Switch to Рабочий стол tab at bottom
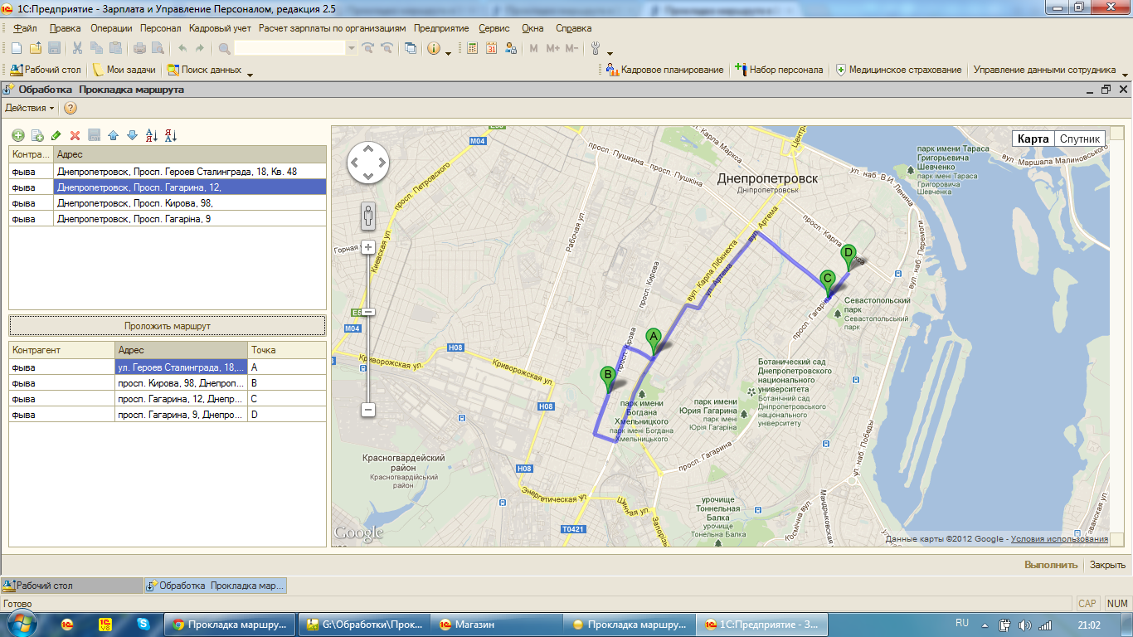Screen dimensions: 1133x637 [71, 586]
